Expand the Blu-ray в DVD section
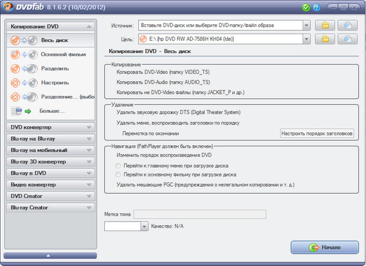The width and height of the screenshot is (366, 266). pyautogui.click(x=51, y=173)
